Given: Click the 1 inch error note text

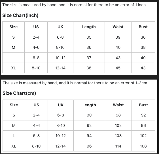Looking at the screenshot, I should click(x=74, y=5).
